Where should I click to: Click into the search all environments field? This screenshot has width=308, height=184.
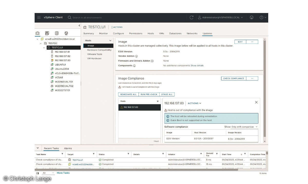(x=87, y=18)
